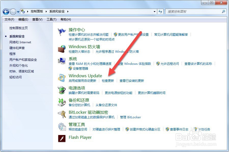The width and height of the screenshot is (229, 152).
Task: Open the Action Center flag icon
Action: pyautogui.click(x=62, y=32)
